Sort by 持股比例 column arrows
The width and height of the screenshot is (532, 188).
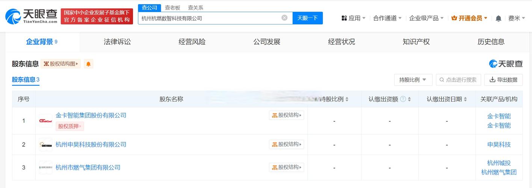[x=347, y=99]
